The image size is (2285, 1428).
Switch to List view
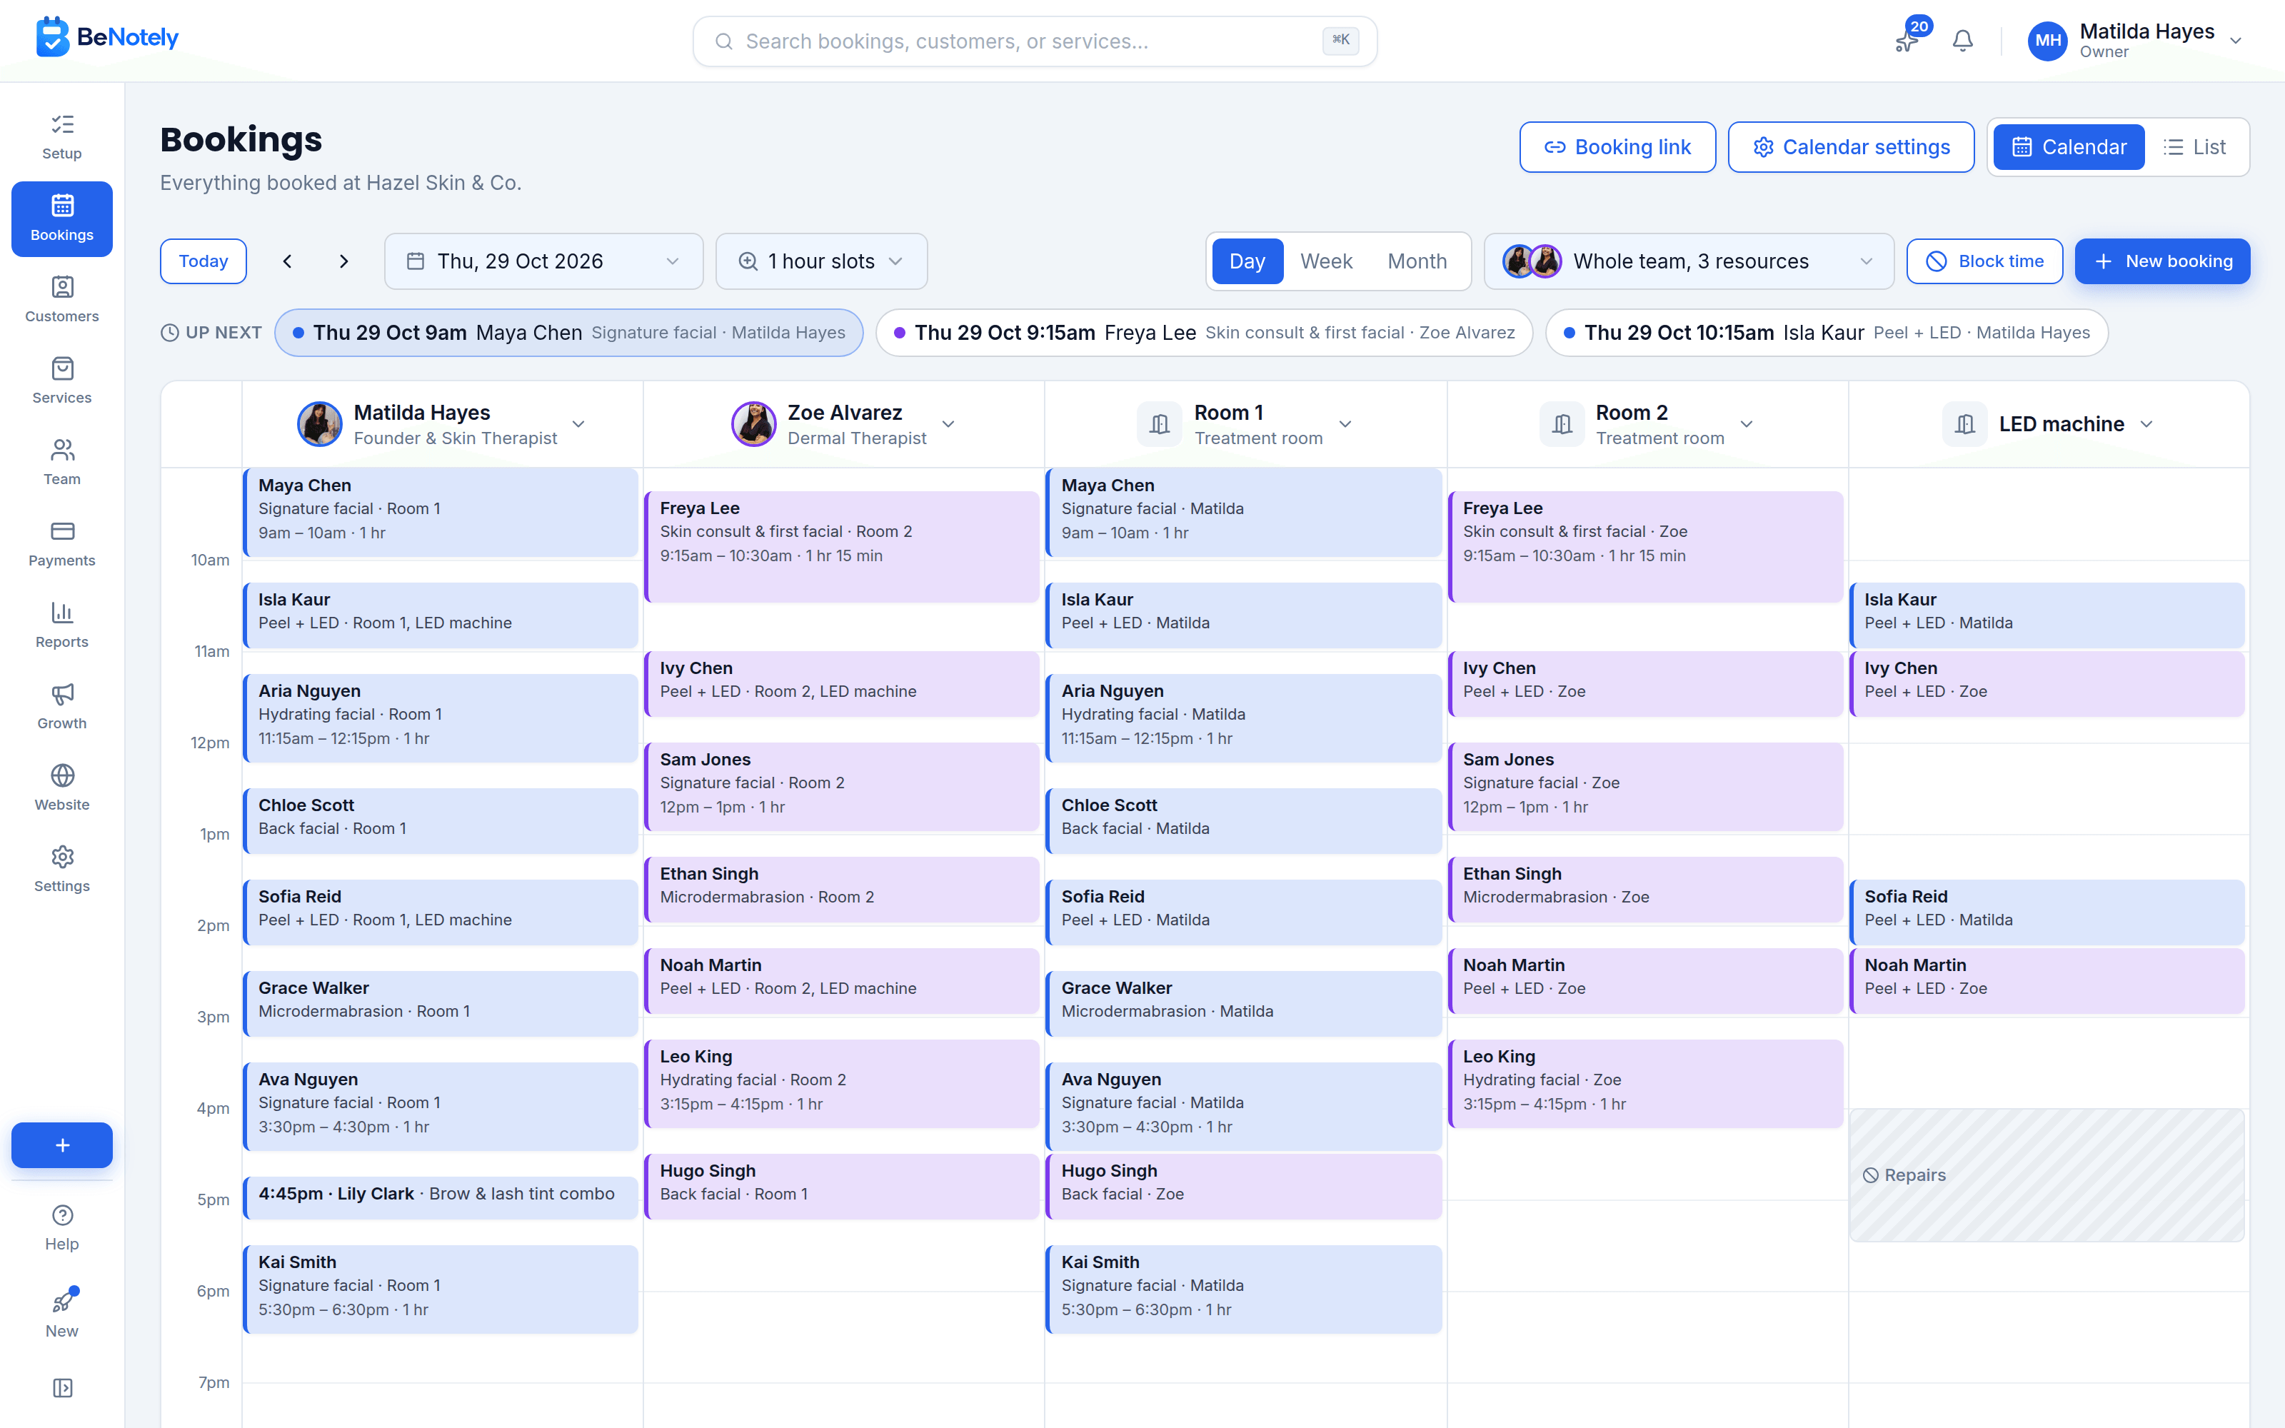pos(2195,147)
